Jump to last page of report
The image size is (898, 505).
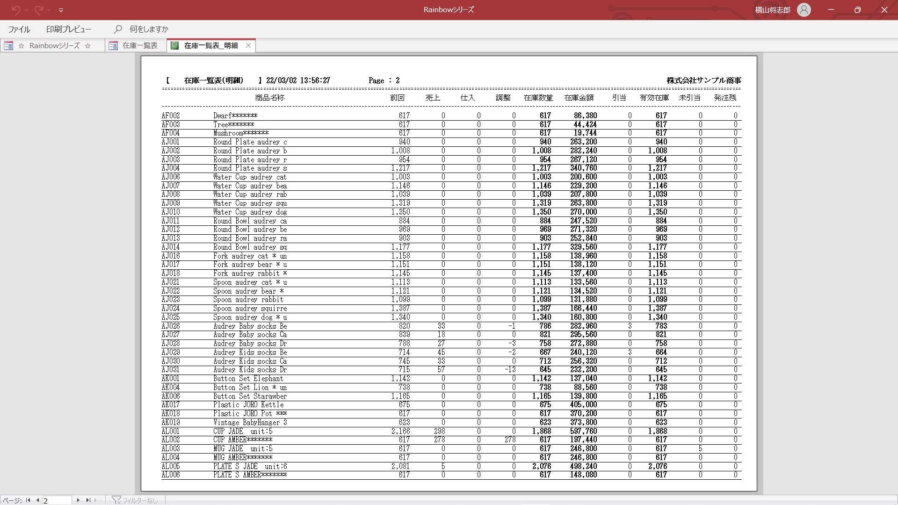[88, 500]
